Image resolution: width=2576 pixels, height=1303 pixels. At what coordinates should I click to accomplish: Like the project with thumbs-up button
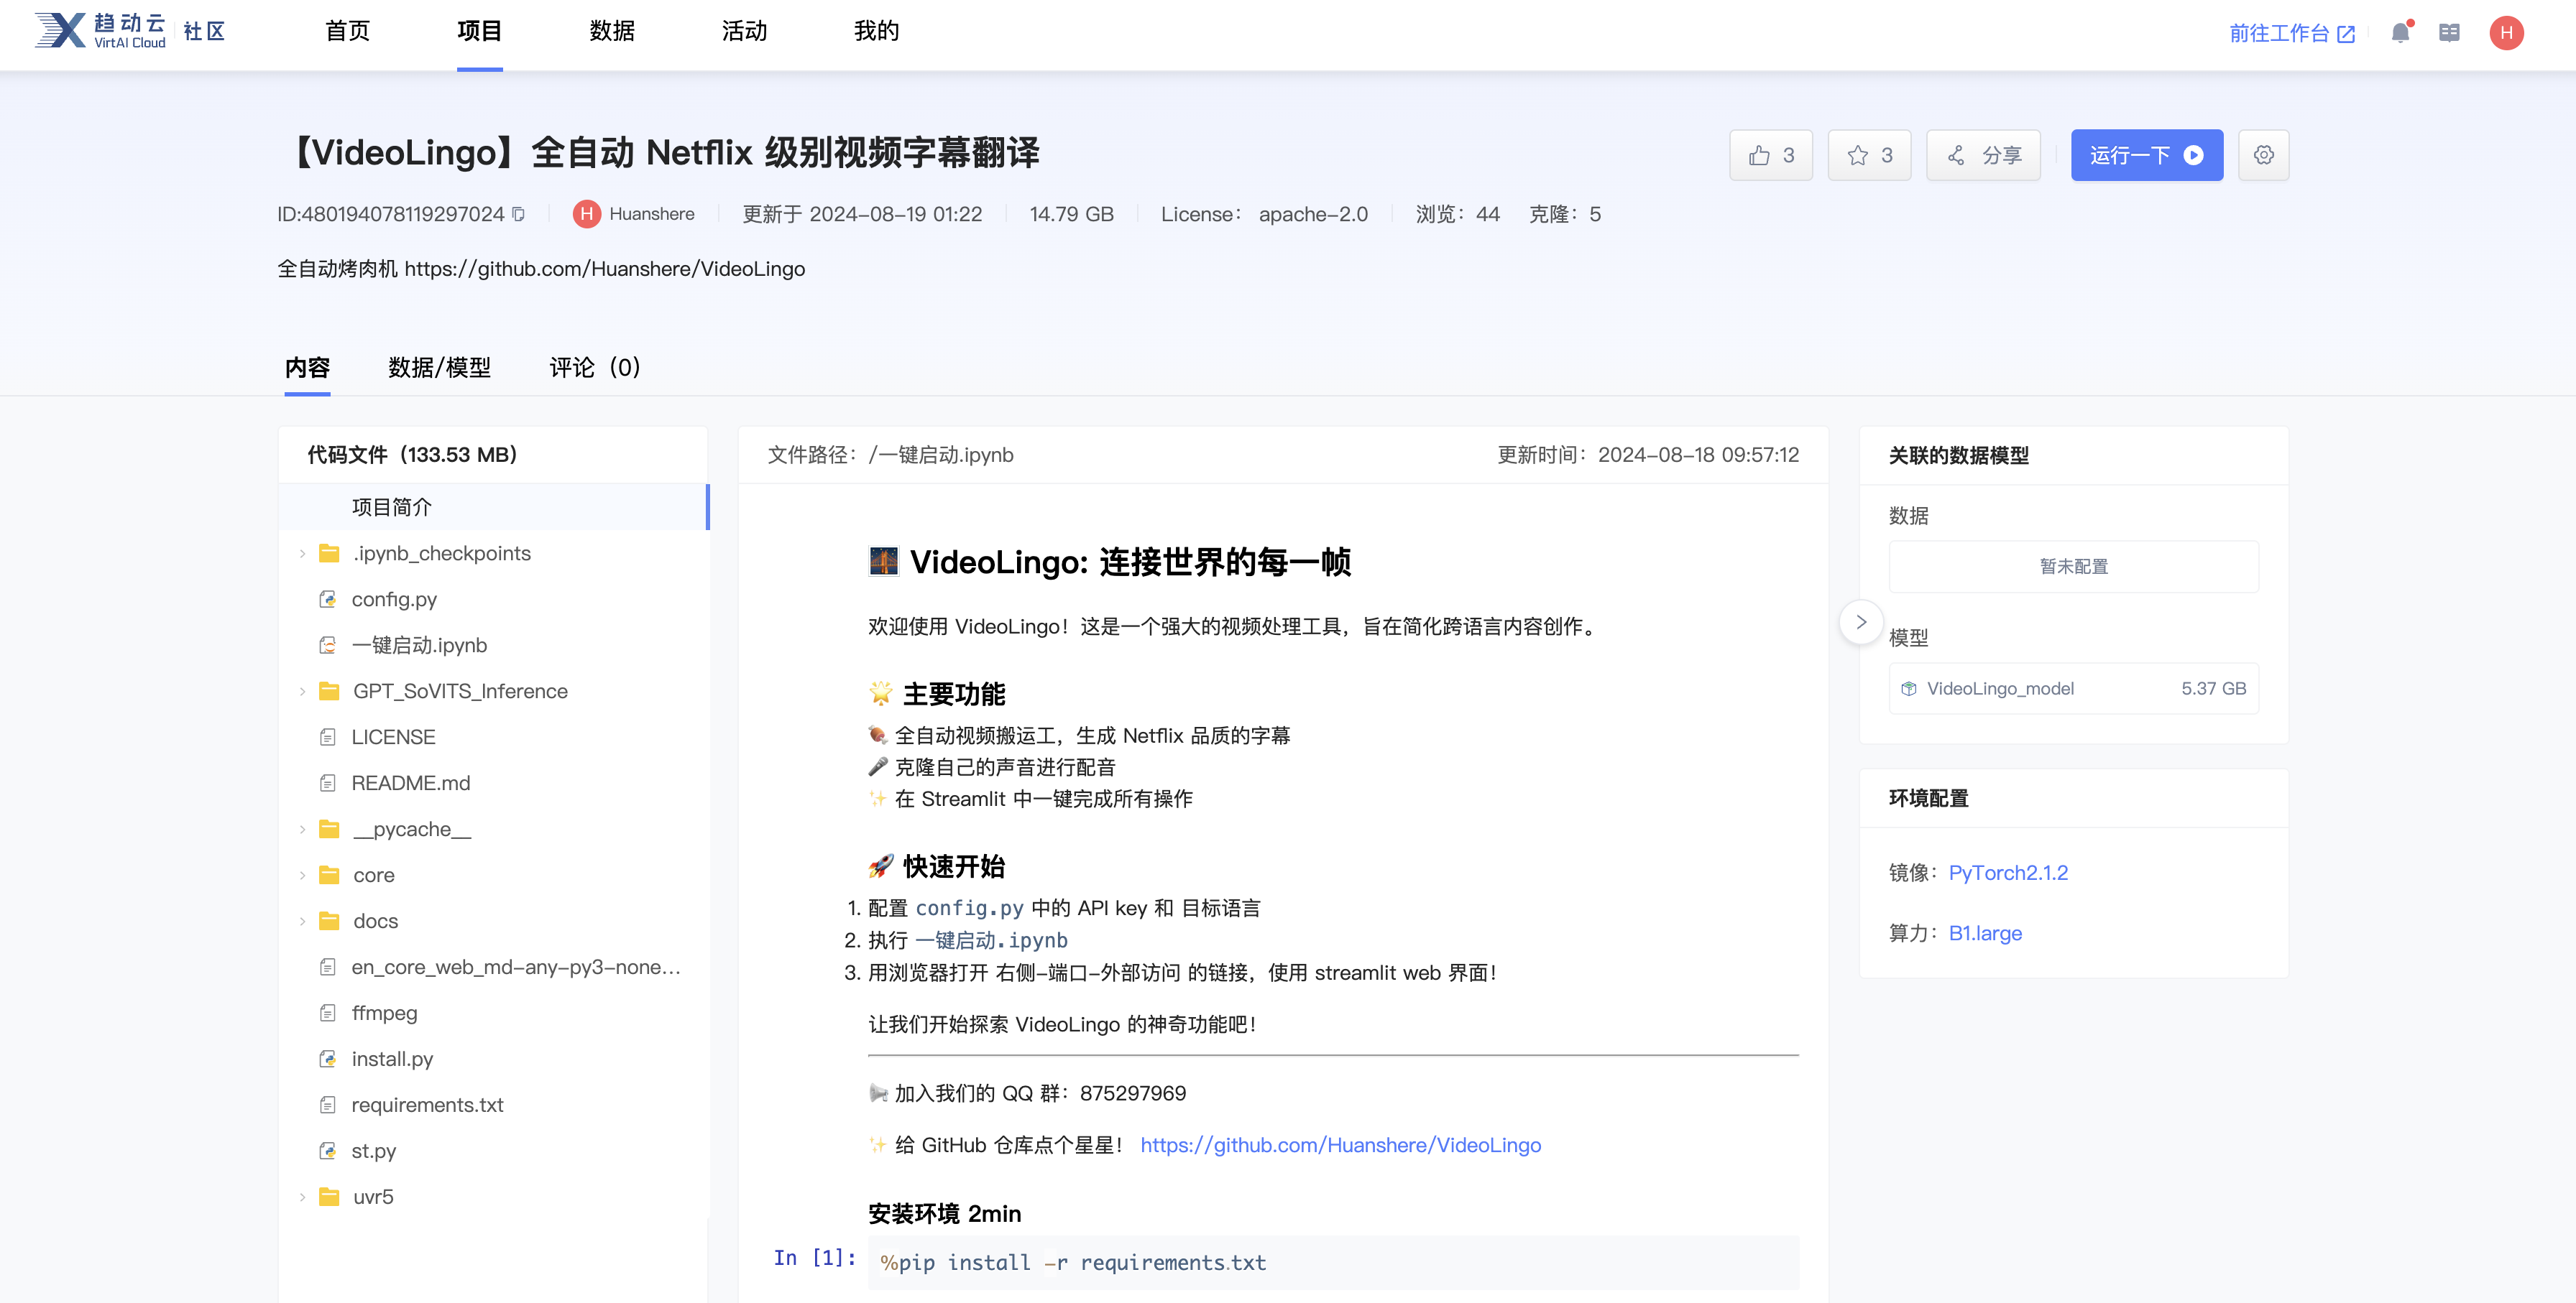click(x=1771, y=155)
